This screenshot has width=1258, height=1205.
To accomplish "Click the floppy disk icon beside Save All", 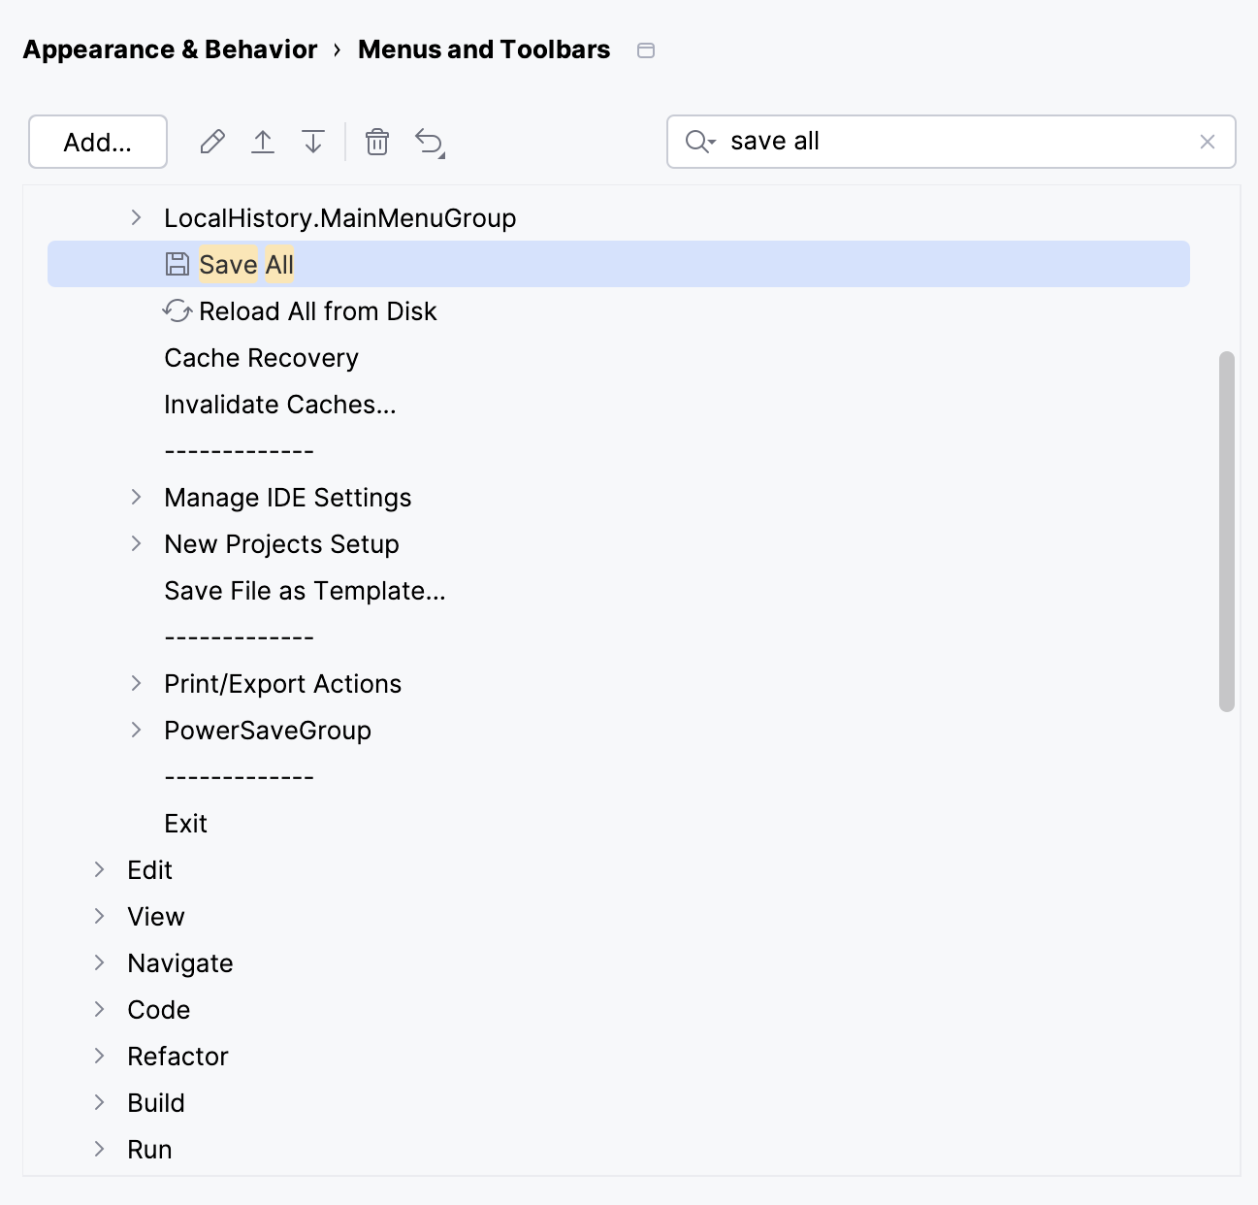I will click(x=177, y=263).
